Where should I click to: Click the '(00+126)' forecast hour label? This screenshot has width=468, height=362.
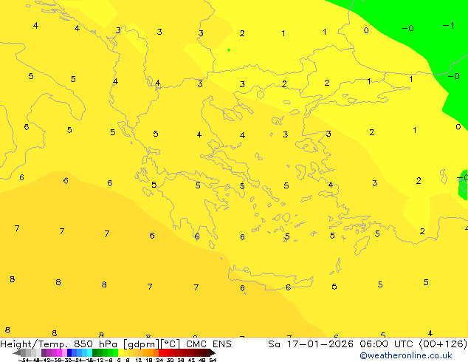click(x=443, y=344)
